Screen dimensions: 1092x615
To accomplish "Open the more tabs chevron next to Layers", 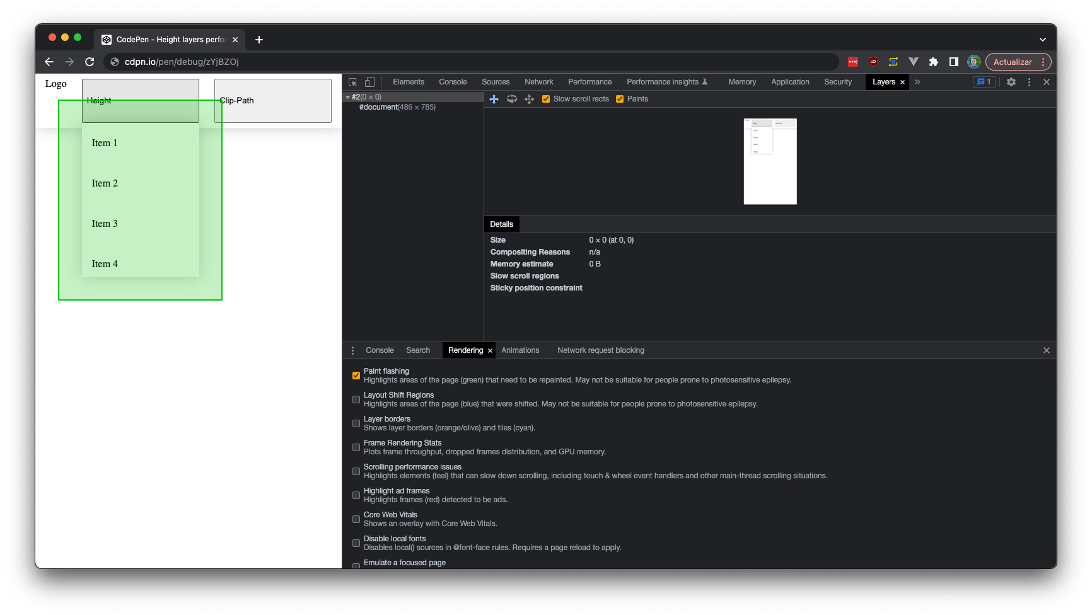I will pyautogui.click(x=918, y=82).
